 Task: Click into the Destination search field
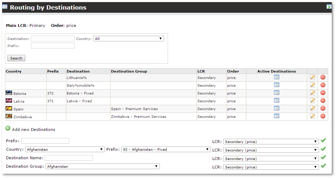52,39
